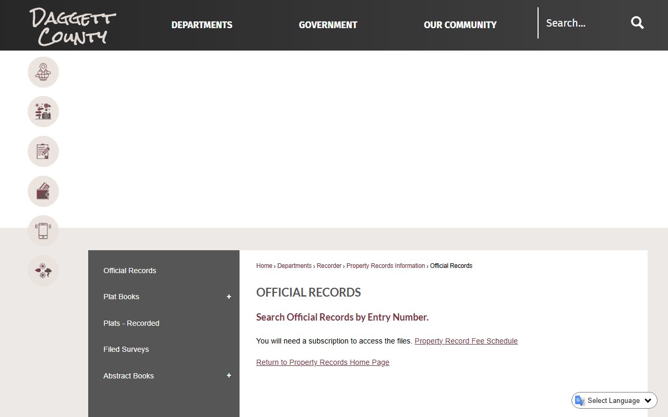The height and width of the screenshot is (417, 668).
Task: Open the Departments menu
Action: [202, 25]
